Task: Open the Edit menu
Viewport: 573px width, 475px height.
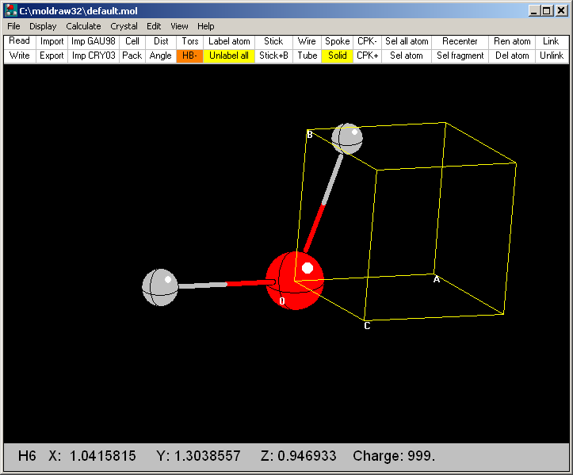Action: 154,26
